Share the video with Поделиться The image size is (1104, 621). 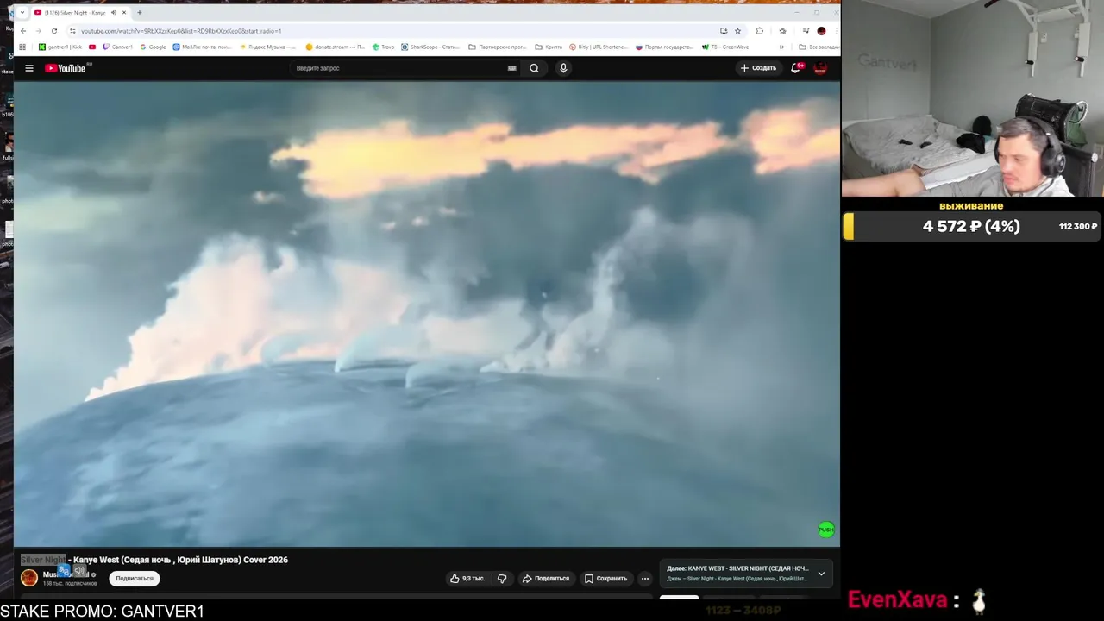pos(546,578)
